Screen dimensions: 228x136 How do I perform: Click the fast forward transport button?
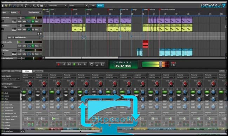coord(80,64)
